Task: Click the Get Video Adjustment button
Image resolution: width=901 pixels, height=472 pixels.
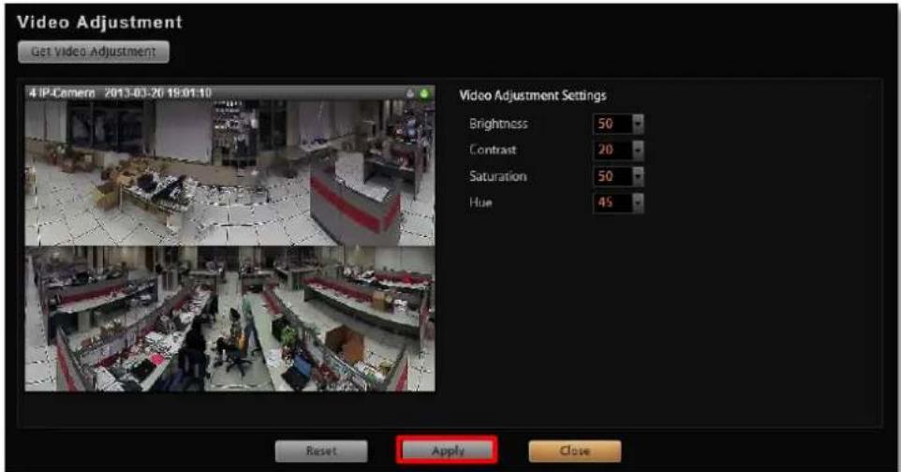Action: coord(94,52)
